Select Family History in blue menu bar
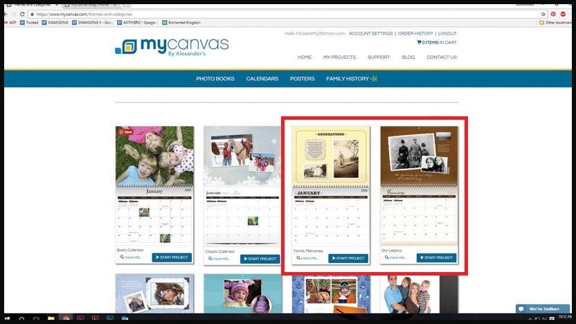This screenshot has height=324, width=576. [348, 79]
